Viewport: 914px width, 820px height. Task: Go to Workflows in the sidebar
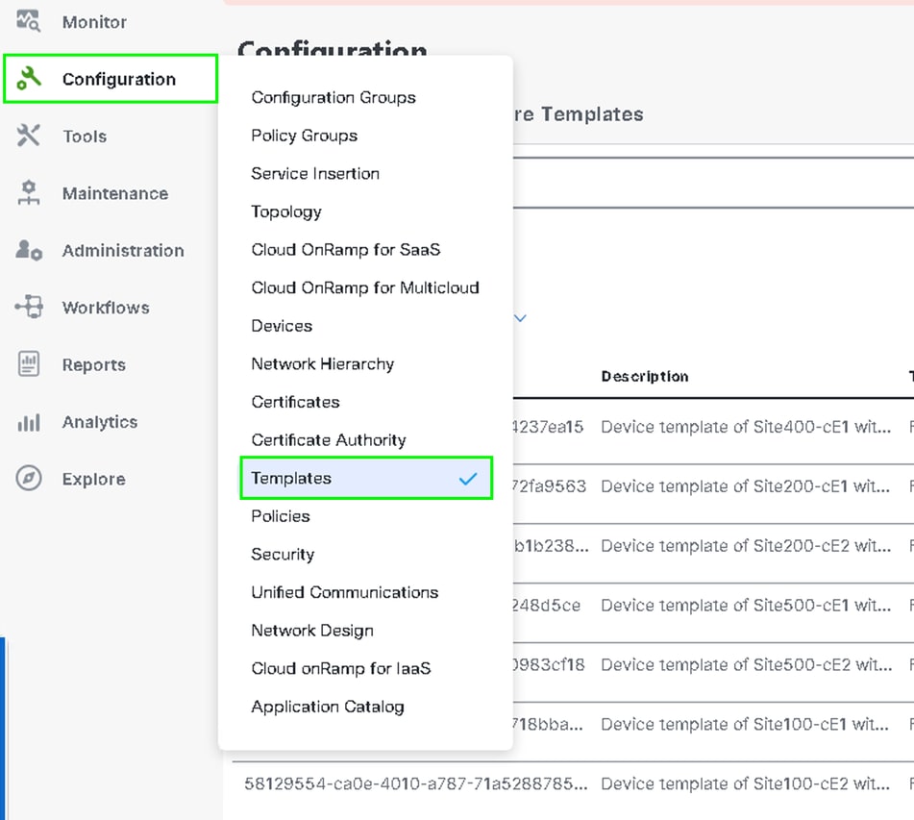pyautogui.click(x=106, y=308)
